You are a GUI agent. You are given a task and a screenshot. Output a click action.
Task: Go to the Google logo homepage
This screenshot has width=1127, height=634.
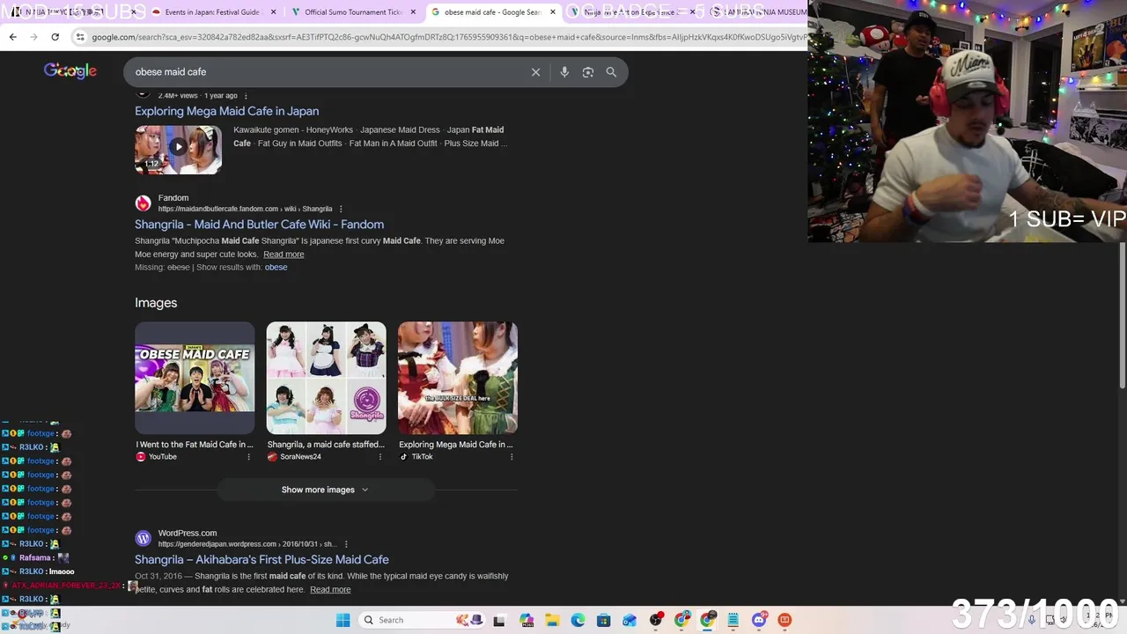click(x=70, y=71)
